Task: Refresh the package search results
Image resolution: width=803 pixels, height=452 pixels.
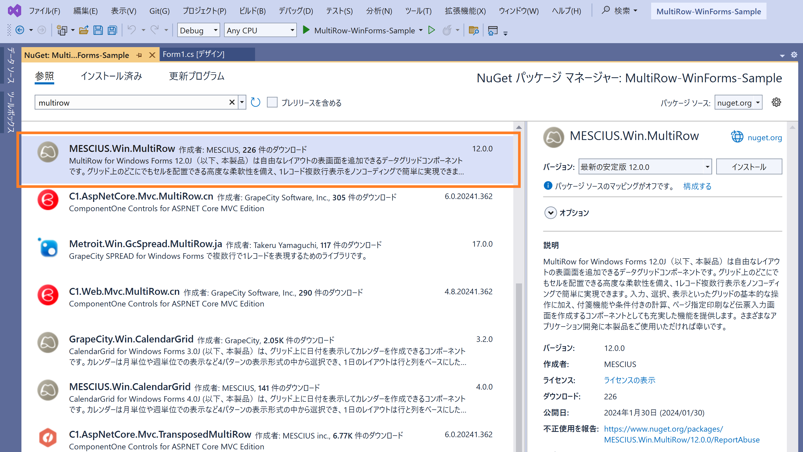Action: tap(255, 102)
